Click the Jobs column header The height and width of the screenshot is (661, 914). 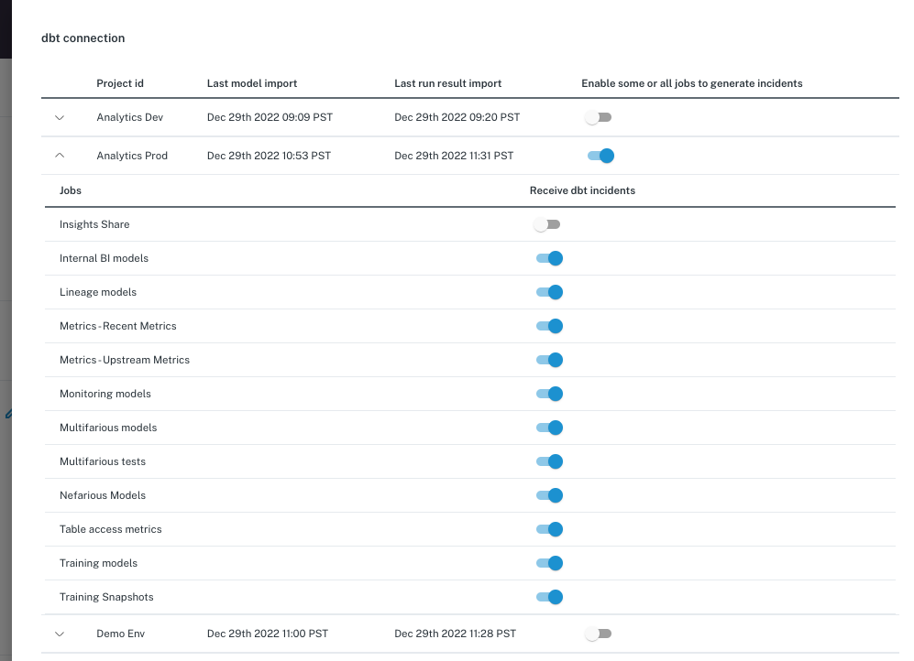tap(71, 190)
